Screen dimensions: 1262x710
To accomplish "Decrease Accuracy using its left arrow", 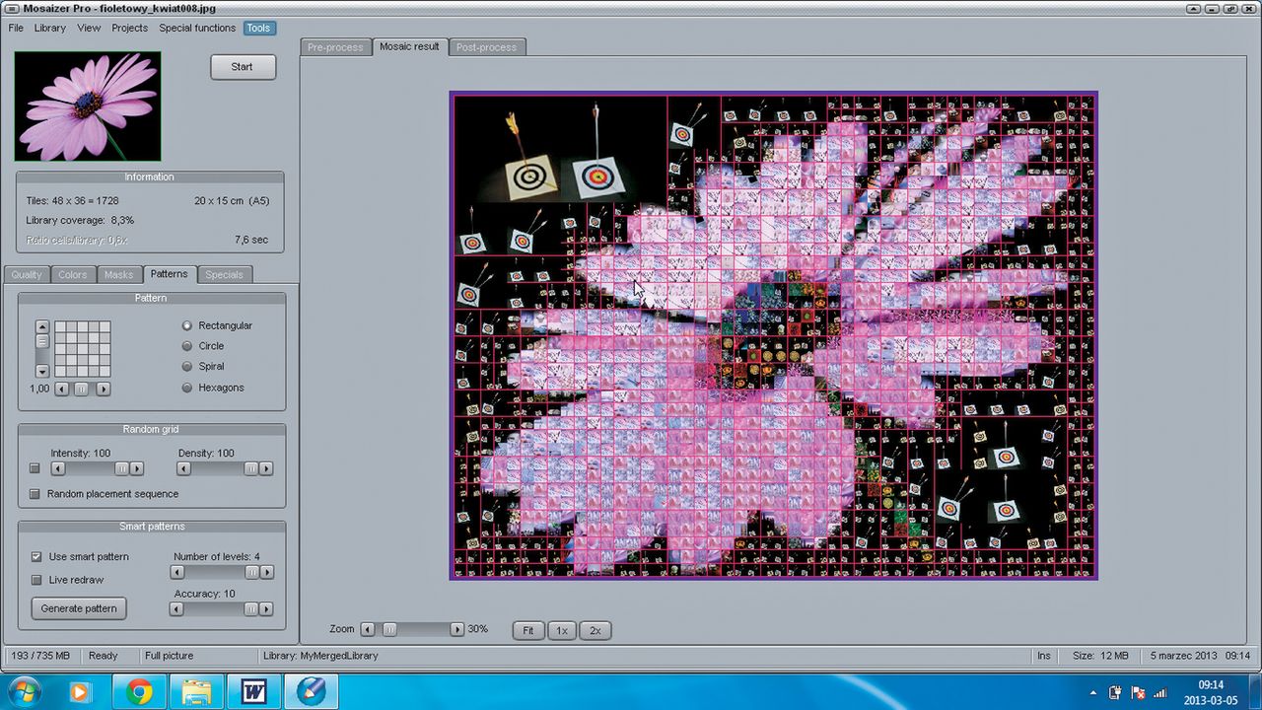I will [177, 609].
